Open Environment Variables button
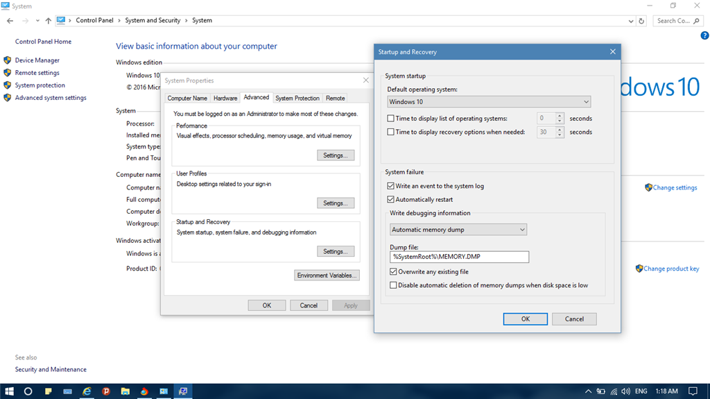This screenshot has height=399, width=710. 327,275
